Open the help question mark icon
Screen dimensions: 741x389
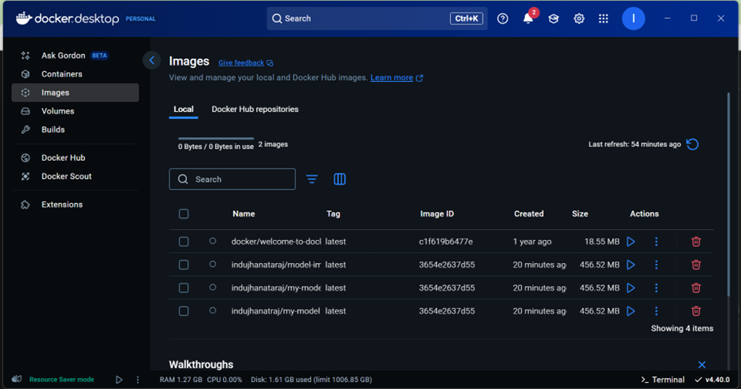click(502, 18)
